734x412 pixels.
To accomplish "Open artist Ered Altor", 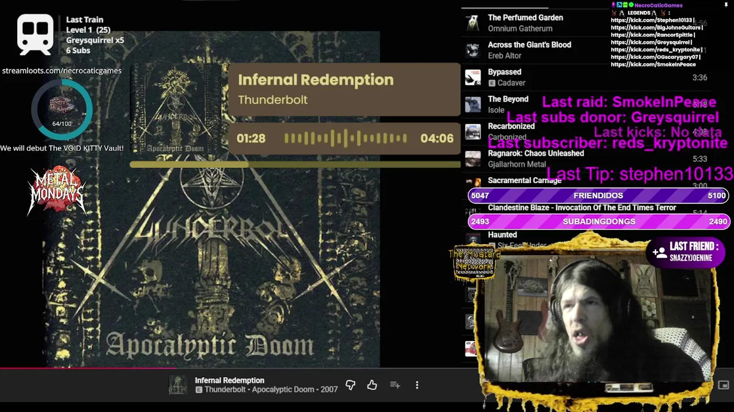I will [x=505, y=56].
